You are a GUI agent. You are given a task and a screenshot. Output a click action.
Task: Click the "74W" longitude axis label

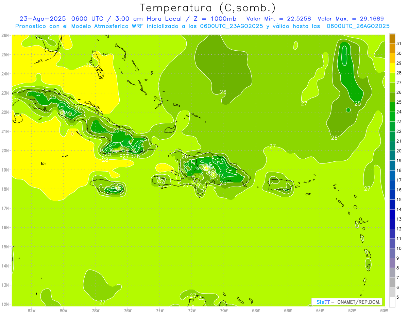click(x=160, y=310)
